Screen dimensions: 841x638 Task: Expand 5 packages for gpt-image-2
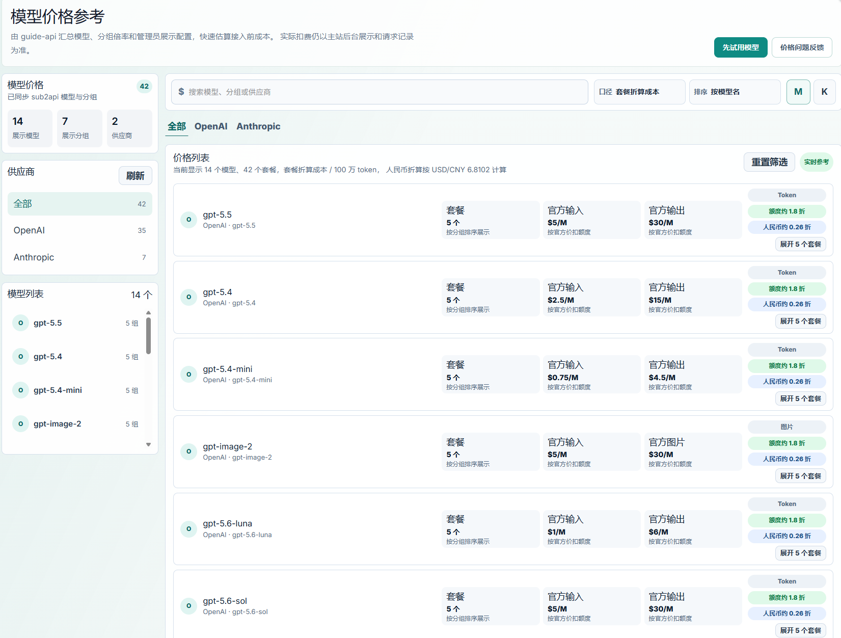click(x=800, y=476)
